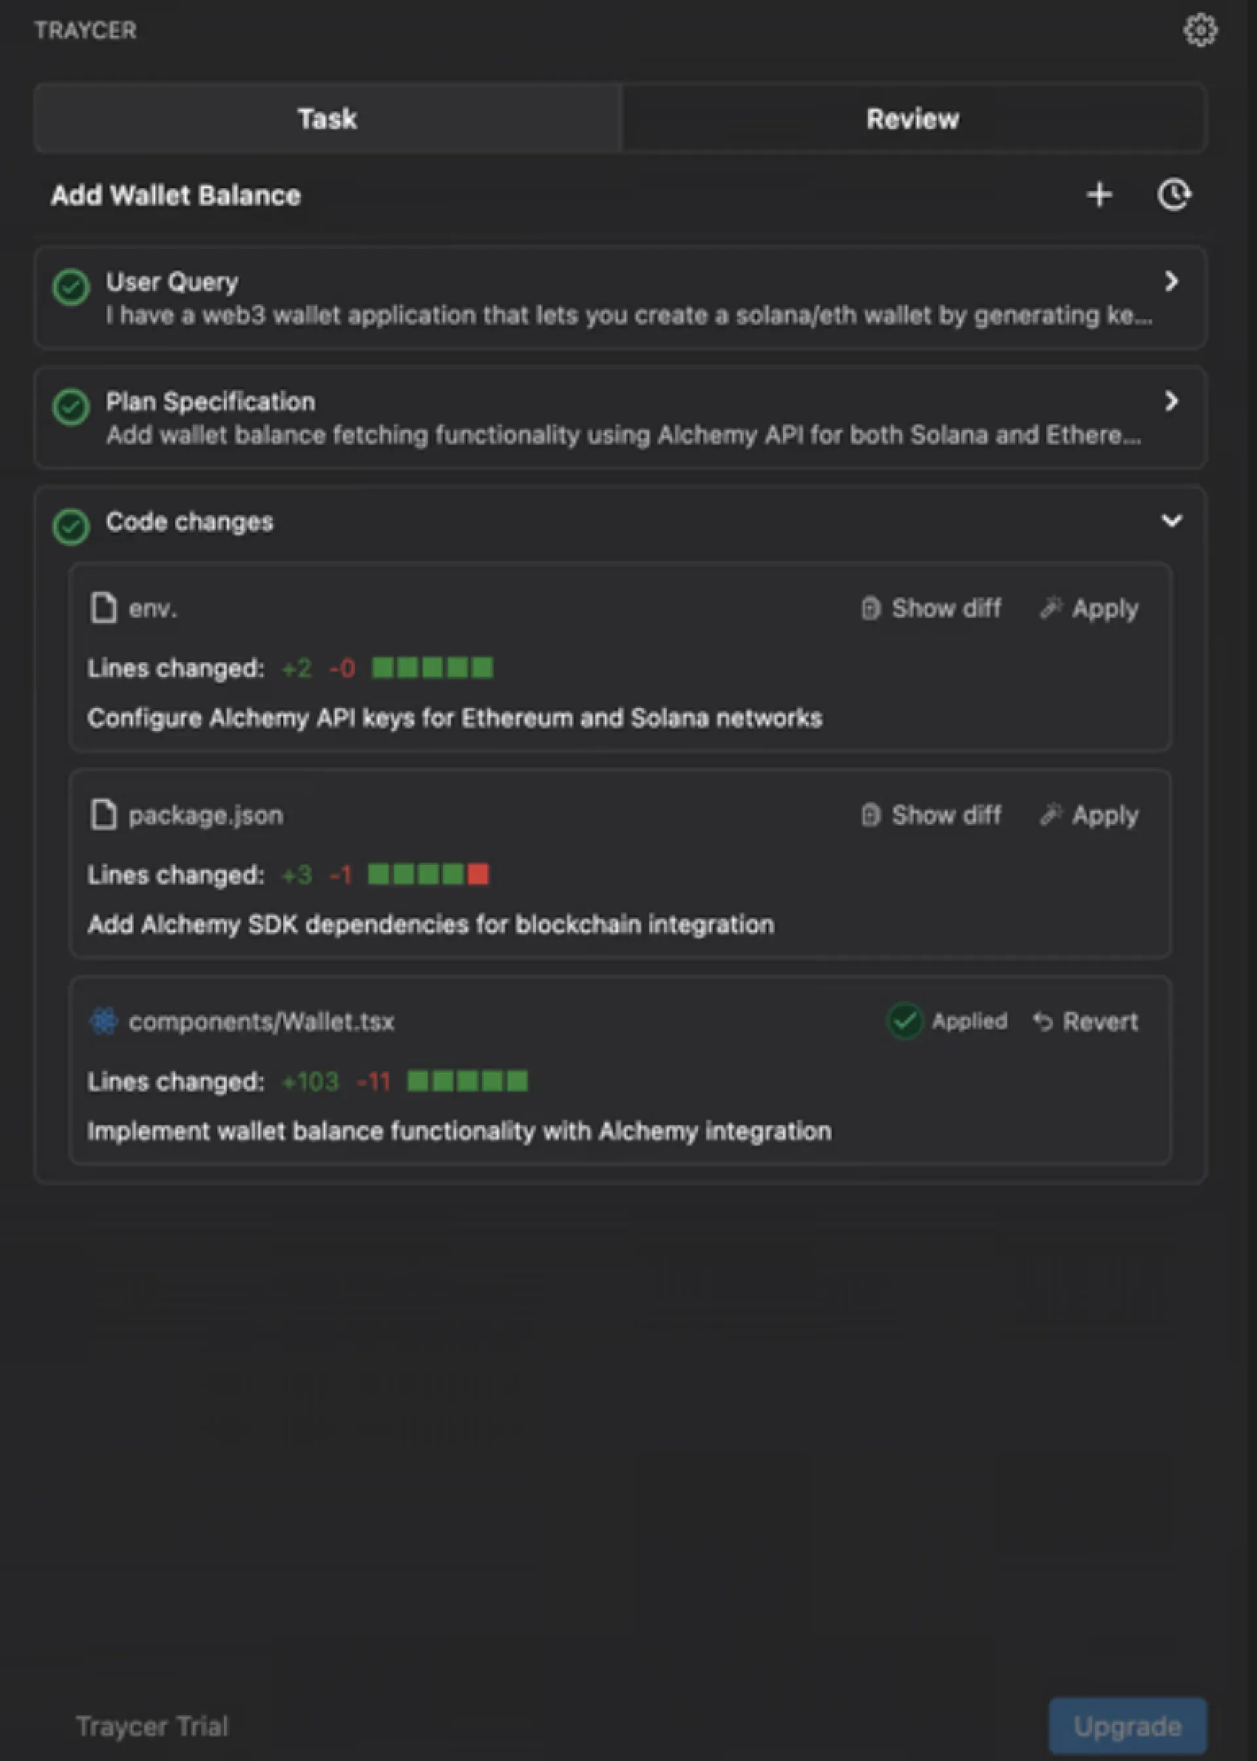Viewport: 1257px width, 1761px height.
Task: Switch to the Review tab
Action: tap(913, 119)
